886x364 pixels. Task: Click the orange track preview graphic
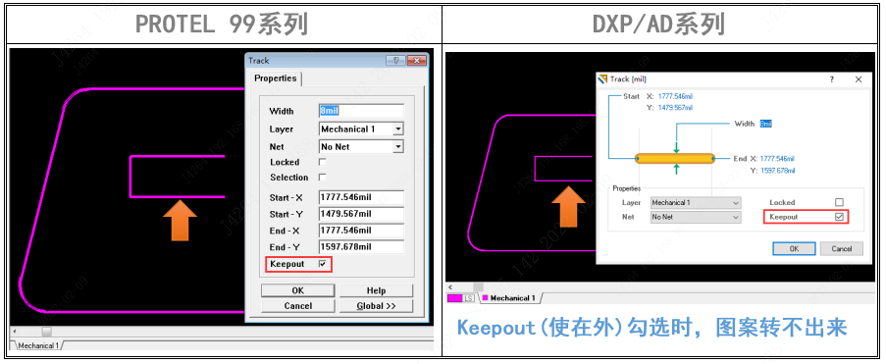coord(675,159)
